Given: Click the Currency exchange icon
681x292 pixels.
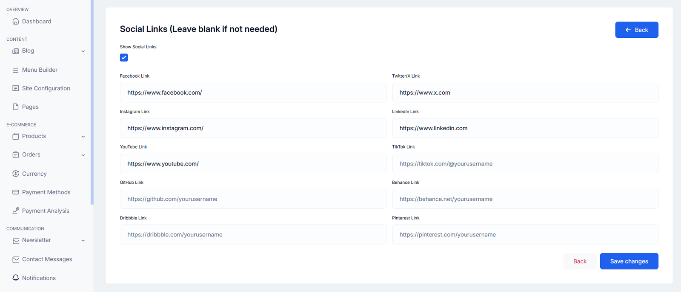Looking at the screenshot, I should [x=16, y=174].
